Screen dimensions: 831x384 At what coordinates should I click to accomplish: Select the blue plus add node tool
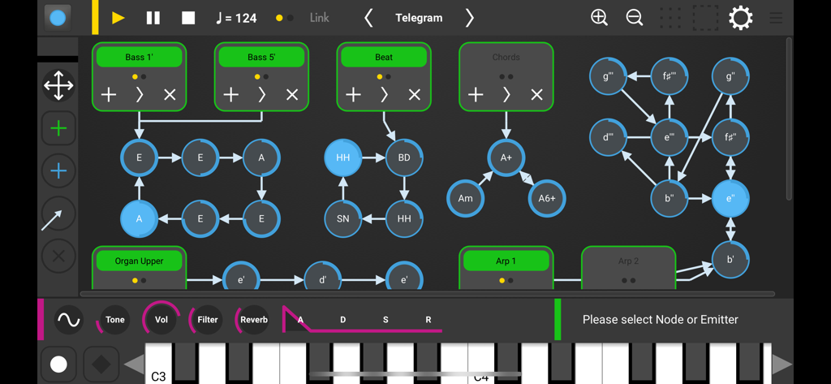58,170
